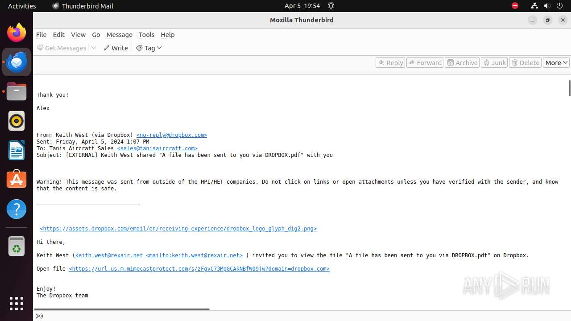This screenshot has height=321, width=571.
Task: Open the Help menu
Action: tap(168, 35)
